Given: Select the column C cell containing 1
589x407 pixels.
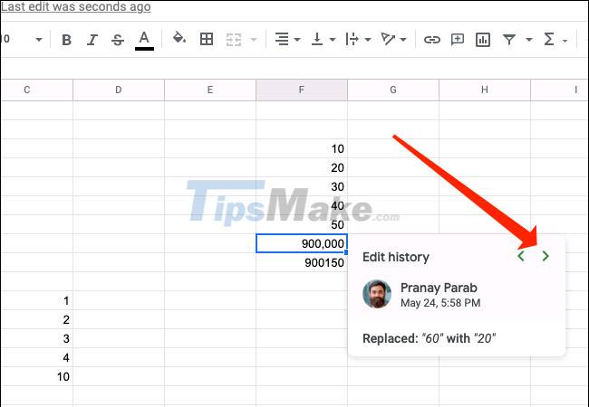Looking at the screenshot, I should [37, 300].
